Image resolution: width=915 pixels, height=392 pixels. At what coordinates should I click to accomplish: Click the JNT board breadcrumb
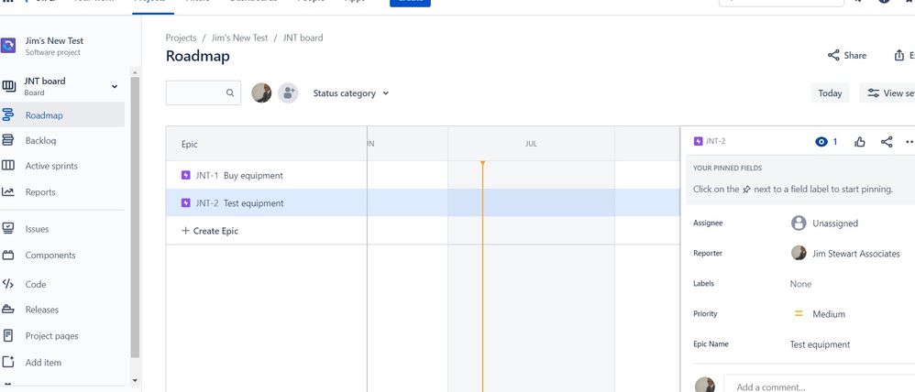[x=303, y=38]
